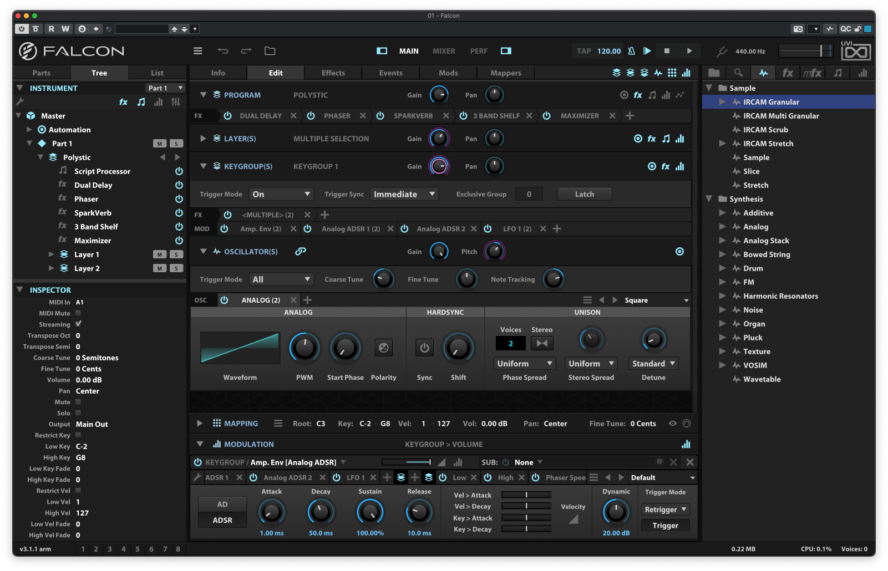Enable the MIDI Mute checkbox

(78, 313)
